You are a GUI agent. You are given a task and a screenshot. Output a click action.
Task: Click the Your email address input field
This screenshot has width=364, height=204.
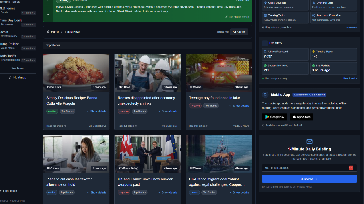(x=309, y=168)
